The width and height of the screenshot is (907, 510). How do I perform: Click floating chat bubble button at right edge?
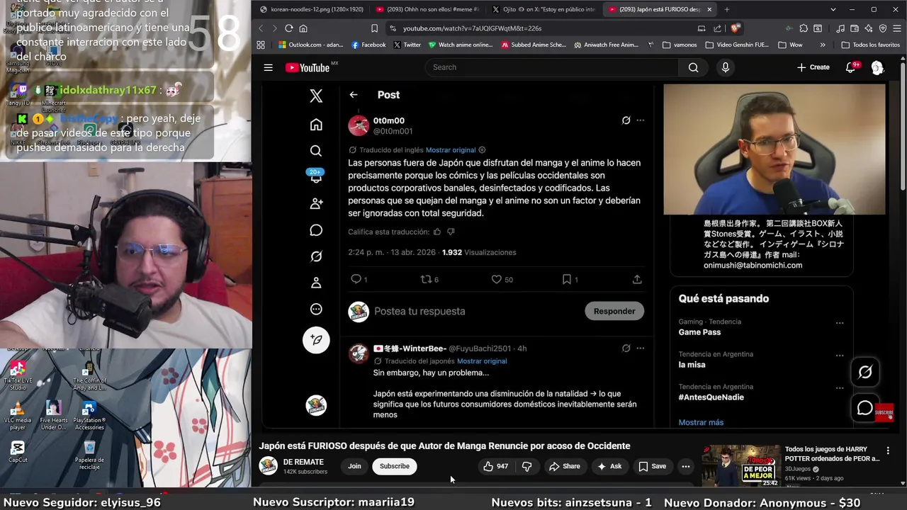coord(865,408)
